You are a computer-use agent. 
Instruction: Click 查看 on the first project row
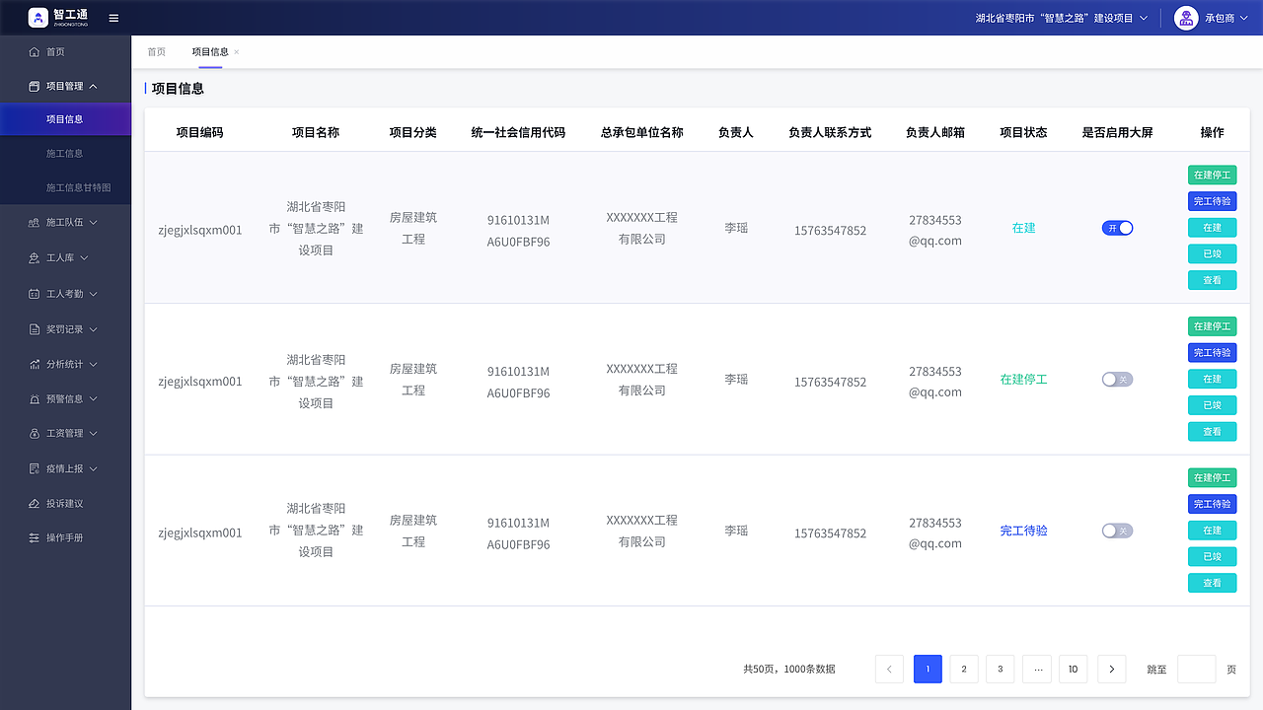click(1212, 280)
